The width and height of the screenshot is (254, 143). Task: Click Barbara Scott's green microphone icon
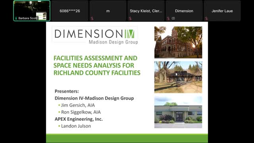click(16, 18)
